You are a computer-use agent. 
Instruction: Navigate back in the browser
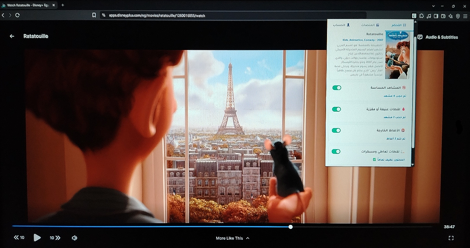coord(3,15)
